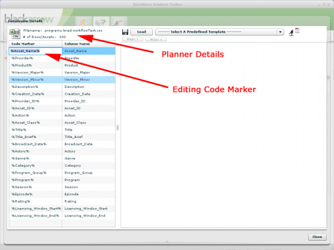Image resolution: width=334 pixels, height=250 pixels.
Task: Select the %Title_Brief% code marker
Action: [35, 137]
